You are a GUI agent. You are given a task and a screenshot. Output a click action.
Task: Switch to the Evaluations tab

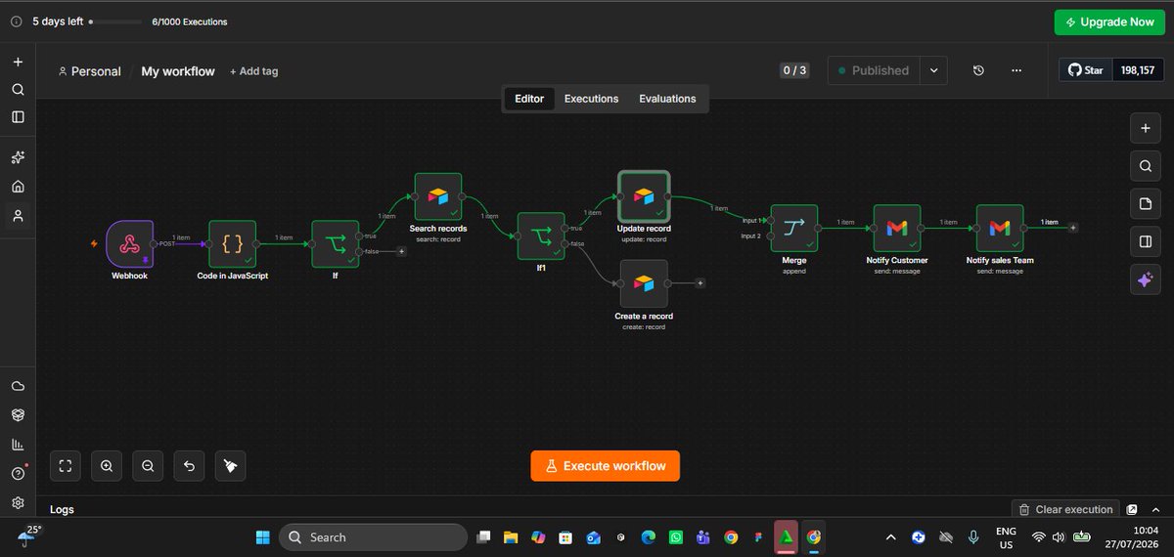pyautogui.click(x=667, y=99)
